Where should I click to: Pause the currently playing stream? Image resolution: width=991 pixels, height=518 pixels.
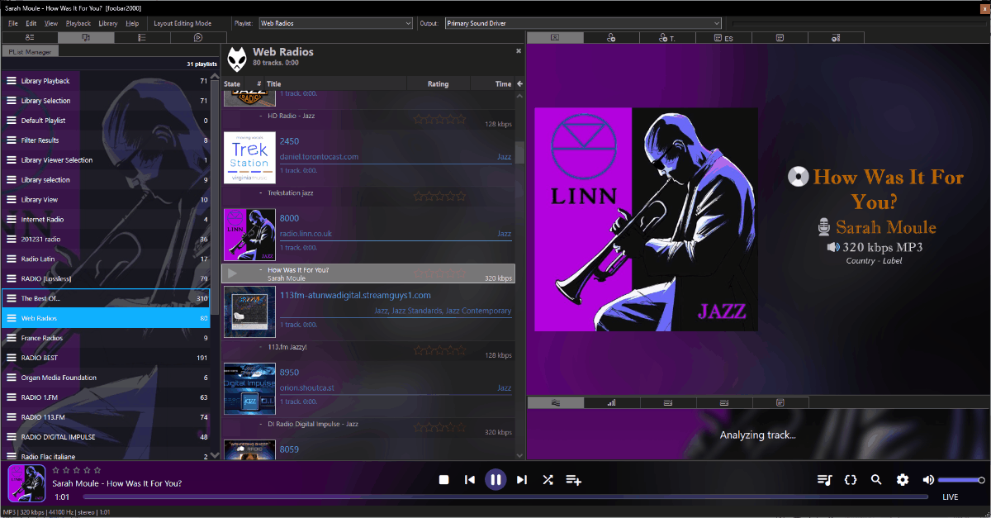tap(495, 480)
